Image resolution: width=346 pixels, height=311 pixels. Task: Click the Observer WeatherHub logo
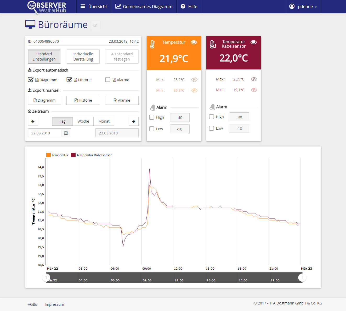tap(47, 7)
